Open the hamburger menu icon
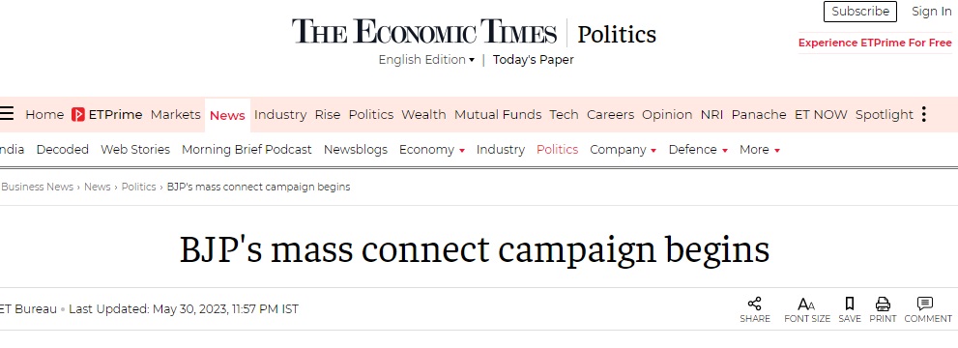 pos(6,113)
